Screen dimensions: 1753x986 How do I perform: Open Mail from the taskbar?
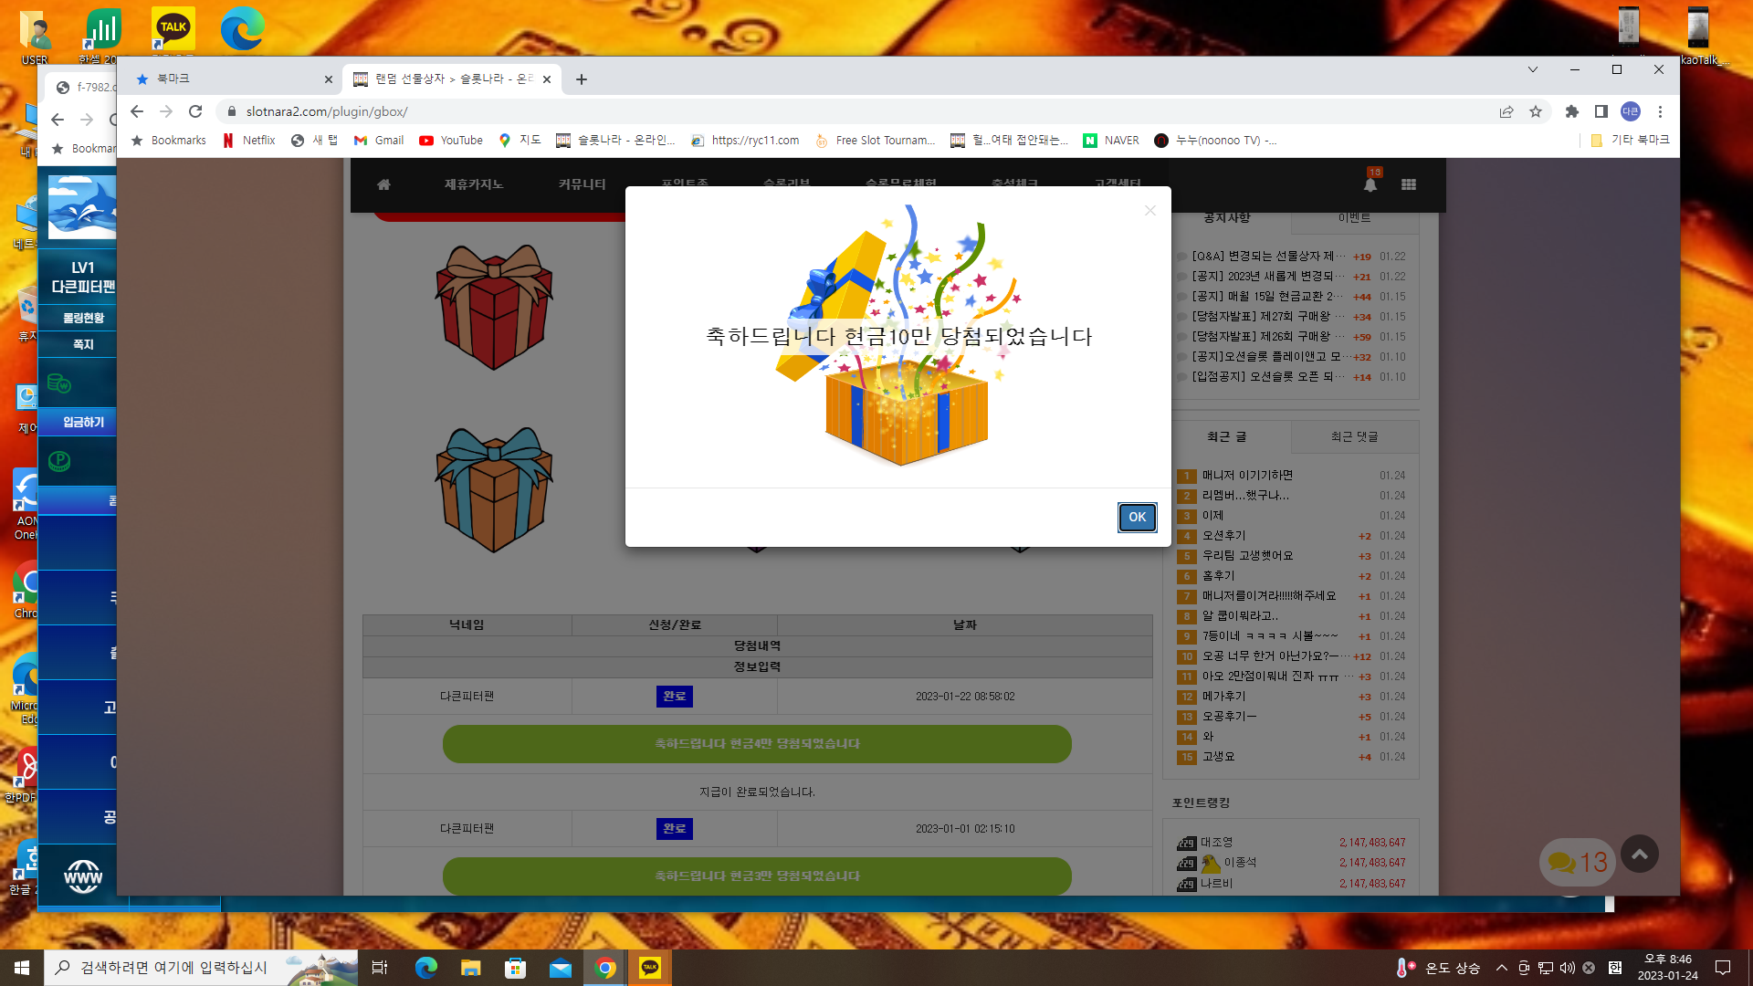pos(561,968)
